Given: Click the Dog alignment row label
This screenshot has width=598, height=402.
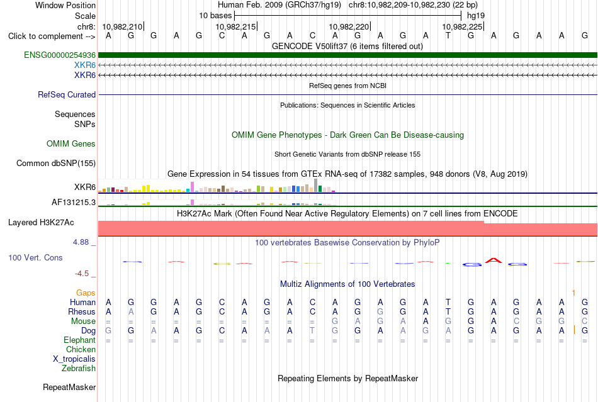Looking at the screenshot, I should click(x=88, y=331).
